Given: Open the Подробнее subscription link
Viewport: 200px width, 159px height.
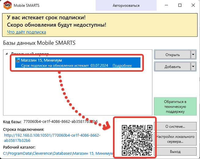Looking at the screenshot, I should click(122, 66).
